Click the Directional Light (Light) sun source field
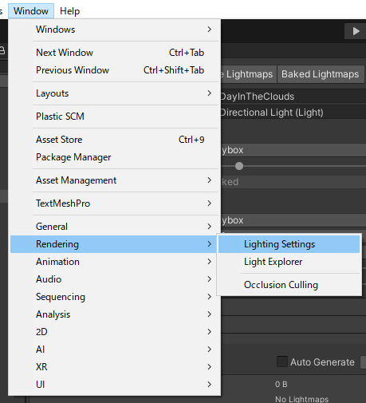Screen dimensions: 366x403 pyautogui.click(x=293, y=113)
